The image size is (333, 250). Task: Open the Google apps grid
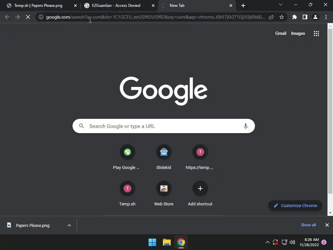click(x=316, y=34)
